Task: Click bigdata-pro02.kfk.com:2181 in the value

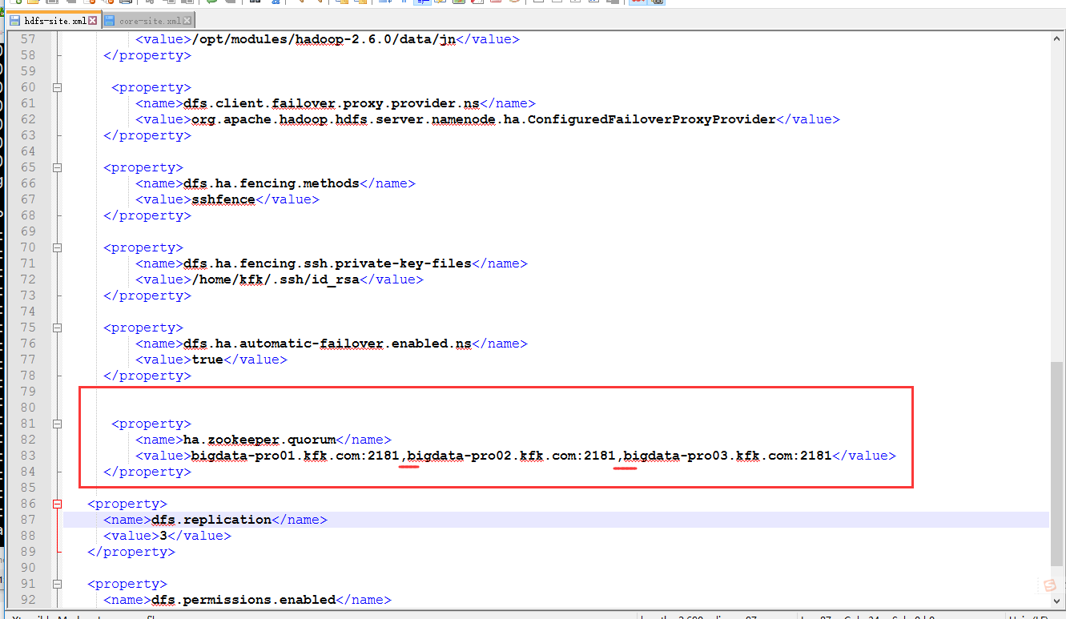Action: pyautogui.click(x=512, y=456)
